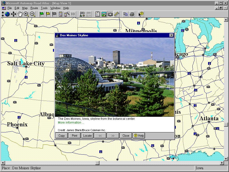Viewport: 229px width, 172px height.
Task: Select the ruler measure distance tool
Action: click(117, 14)
